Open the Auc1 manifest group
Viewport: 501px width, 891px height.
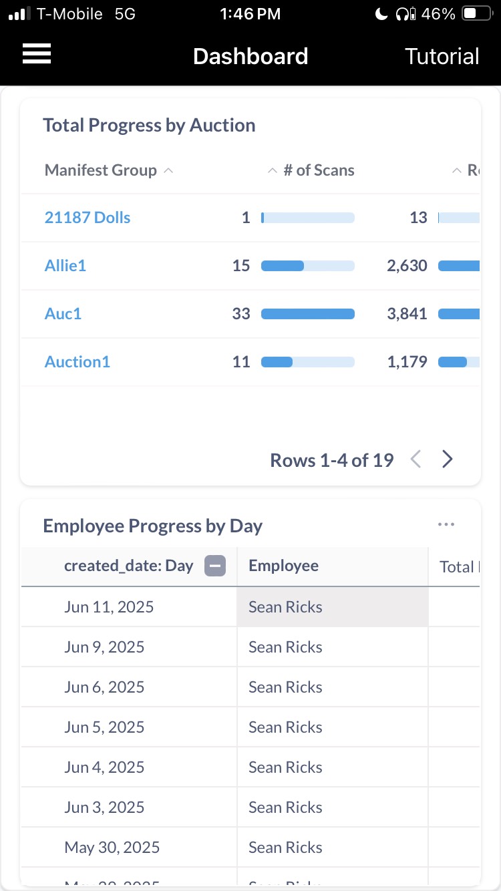63,314
